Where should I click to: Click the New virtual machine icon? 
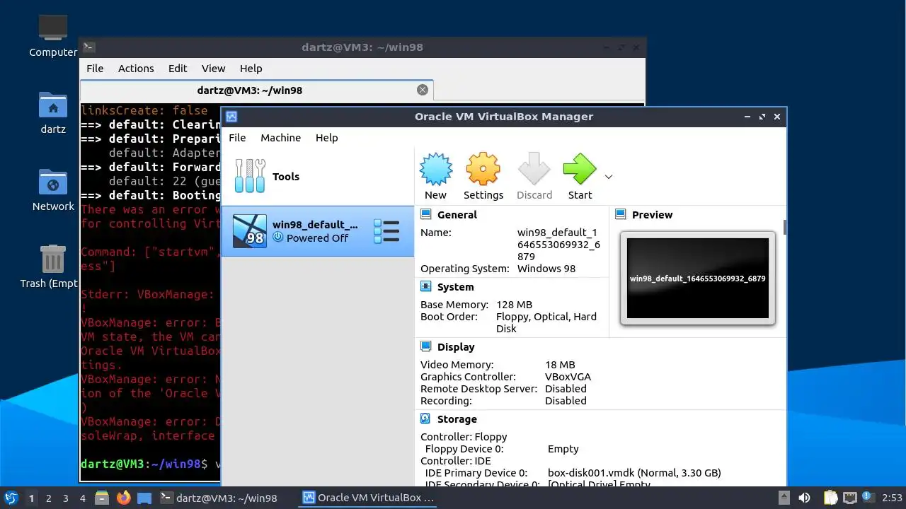click(x=435, y=170)
